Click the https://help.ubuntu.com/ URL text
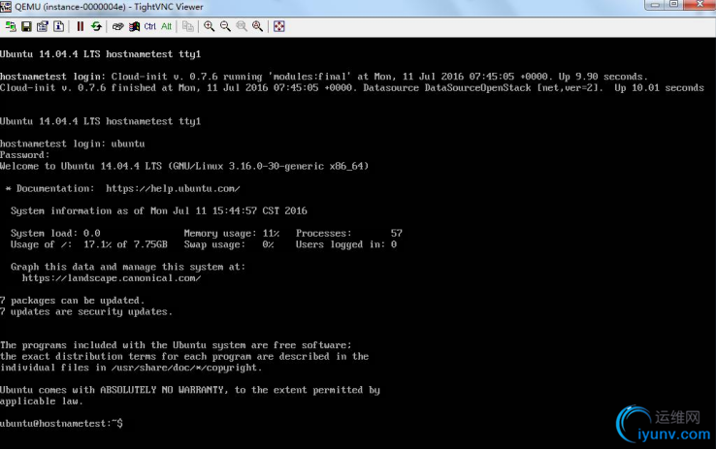The height and width of the screenshot is (450, 716). (173, 188)
